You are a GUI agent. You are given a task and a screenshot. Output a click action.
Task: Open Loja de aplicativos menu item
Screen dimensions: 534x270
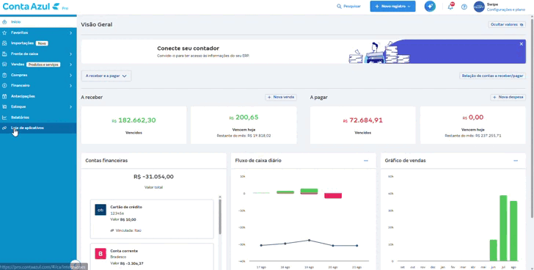pyautogui.click(x=38, y=128)
